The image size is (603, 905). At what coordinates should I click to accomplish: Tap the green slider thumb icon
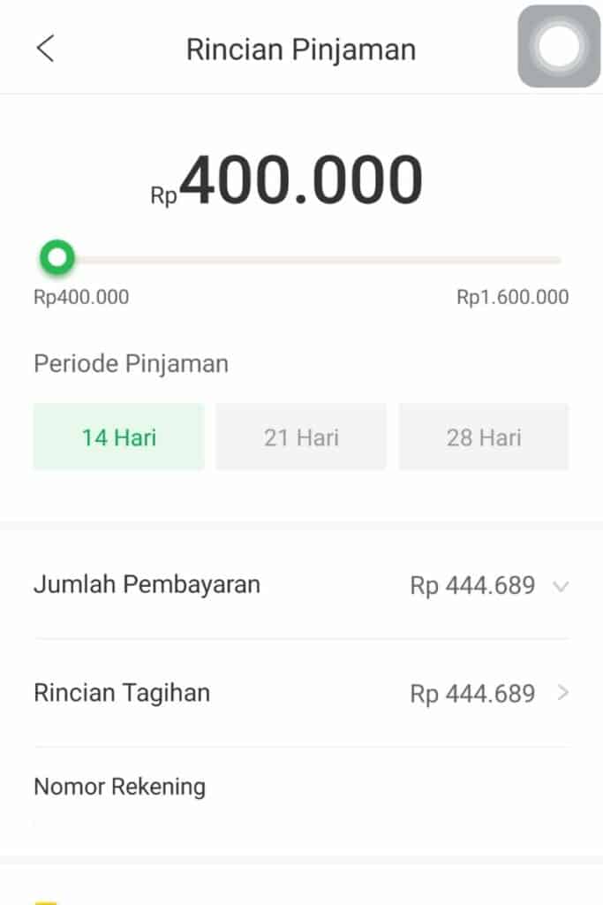(57, 257)
